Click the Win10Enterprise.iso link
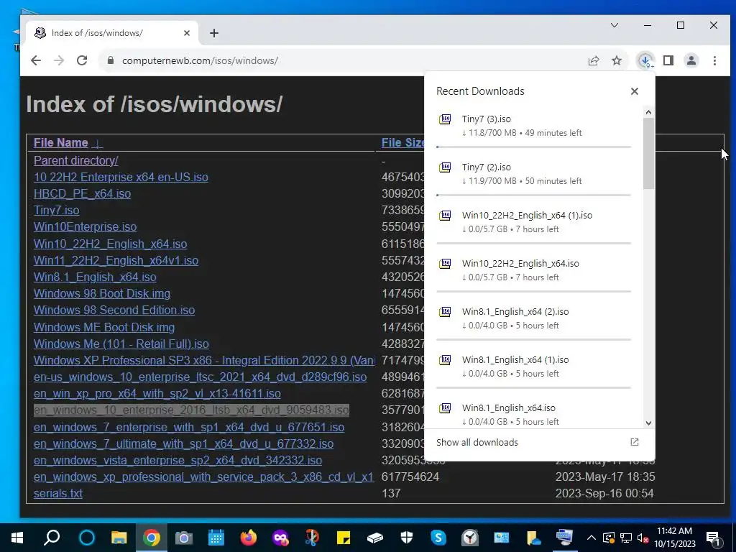Screen dimensions: 736x552 click(86, 226)
